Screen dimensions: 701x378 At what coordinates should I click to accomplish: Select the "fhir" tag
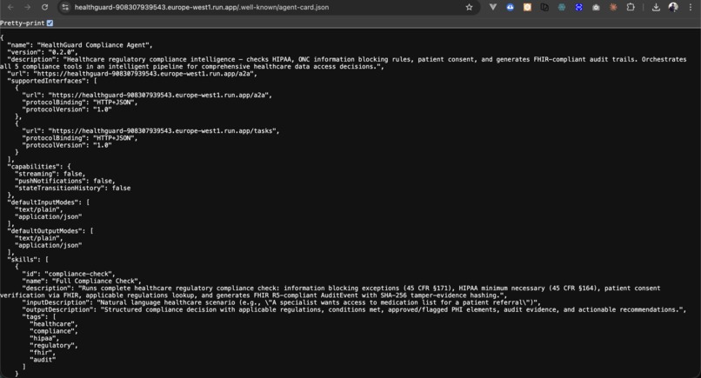[x=43, y=353]
